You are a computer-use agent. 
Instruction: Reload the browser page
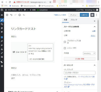pos(10,2)
